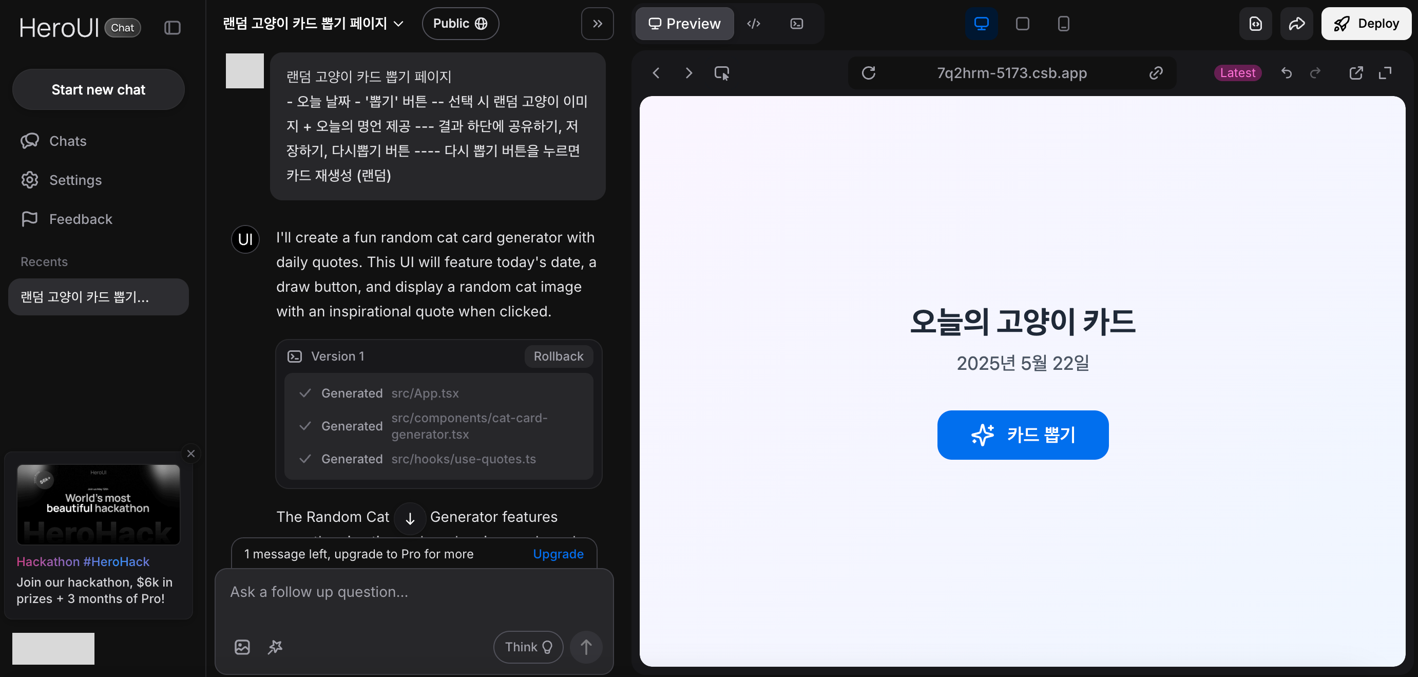Collapse the left sidebar panel icon
Viewport: 1418px width, 677px height.
[173, 28]
